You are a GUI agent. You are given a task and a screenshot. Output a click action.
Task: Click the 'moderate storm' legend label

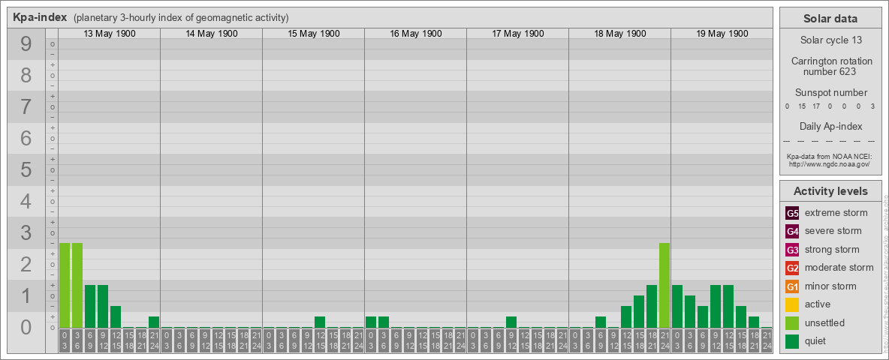tap(839, 268)
